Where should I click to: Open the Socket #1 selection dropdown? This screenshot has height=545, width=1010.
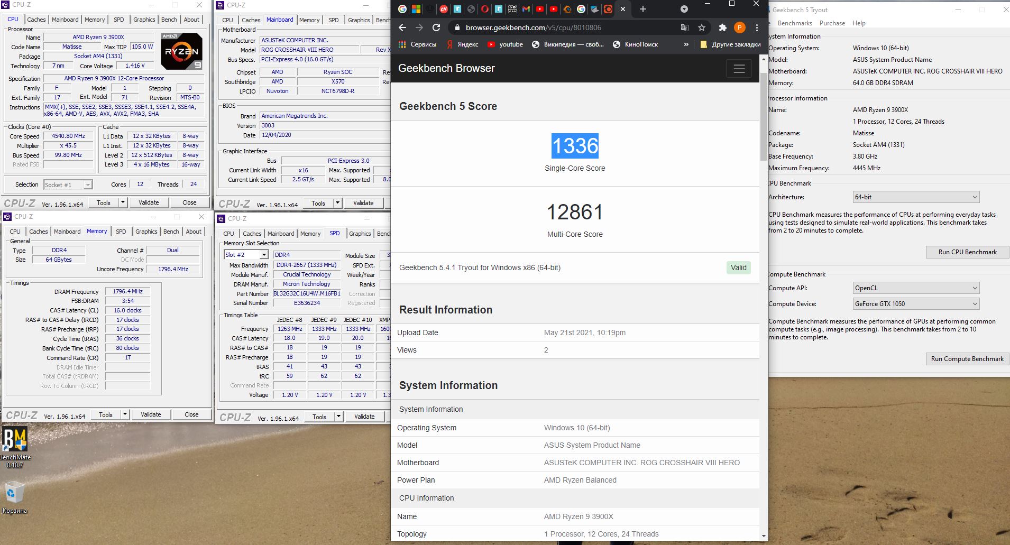tap(68, 184)
